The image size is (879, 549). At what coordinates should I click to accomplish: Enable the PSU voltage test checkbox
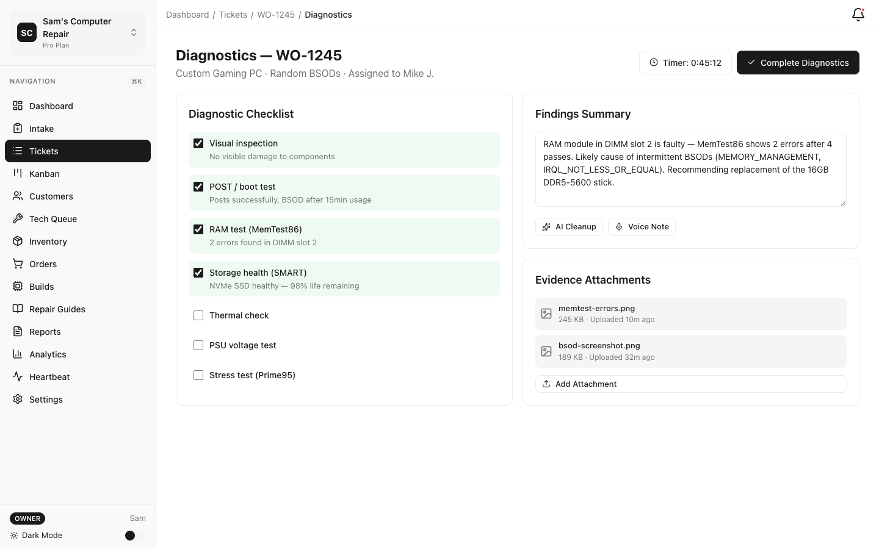tap(198, 345)
